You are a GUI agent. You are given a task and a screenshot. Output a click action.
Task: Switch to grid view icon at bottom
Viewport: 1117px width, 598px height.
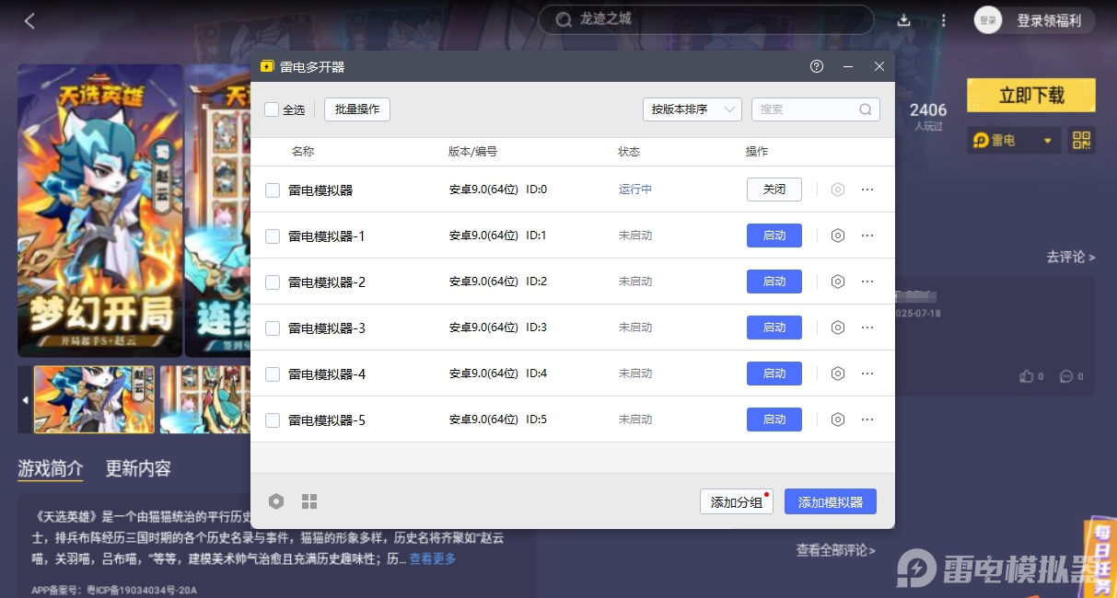coord(309,501)
